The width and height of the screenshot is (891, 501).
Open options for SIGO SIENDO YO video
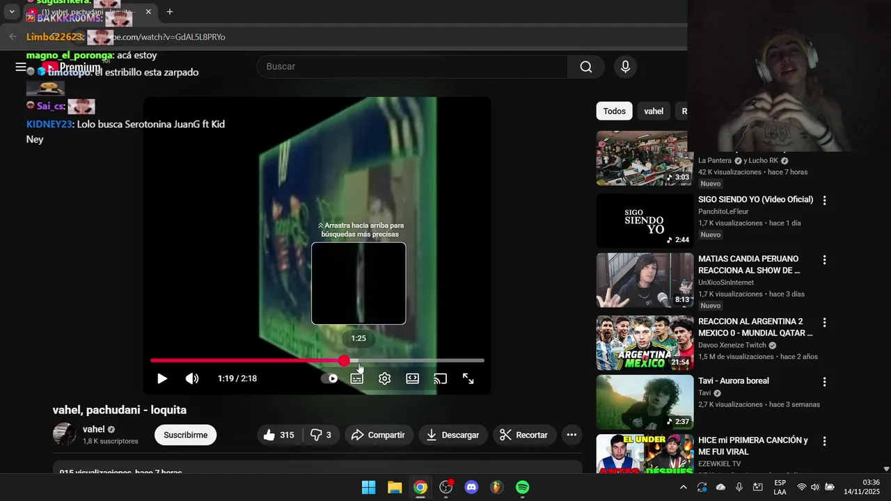point(825,200)
